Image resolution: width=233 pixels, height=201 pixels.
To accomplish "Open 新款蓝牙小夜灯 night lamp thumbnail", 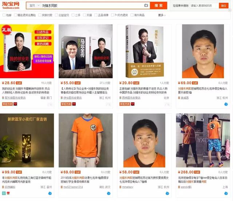I will click(x=27, y=140).
